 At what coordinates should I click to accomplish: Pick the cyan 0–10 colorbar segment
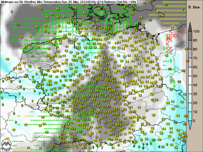click(191, 116)
